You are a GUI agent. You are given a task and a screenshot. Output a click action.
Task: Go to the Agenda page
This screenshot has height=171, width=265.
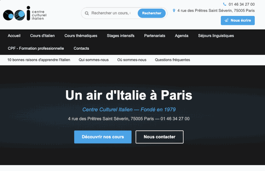pos(182,36)
